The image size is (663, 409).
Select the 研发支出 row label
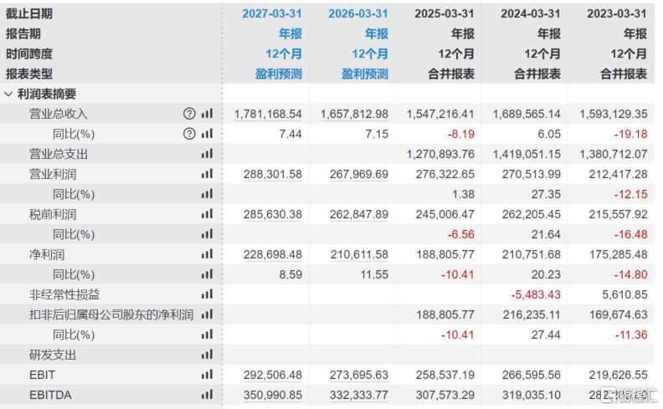53,355
